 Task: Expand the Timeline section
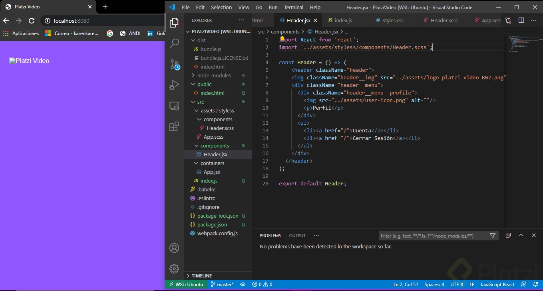(x=201, y=276)
